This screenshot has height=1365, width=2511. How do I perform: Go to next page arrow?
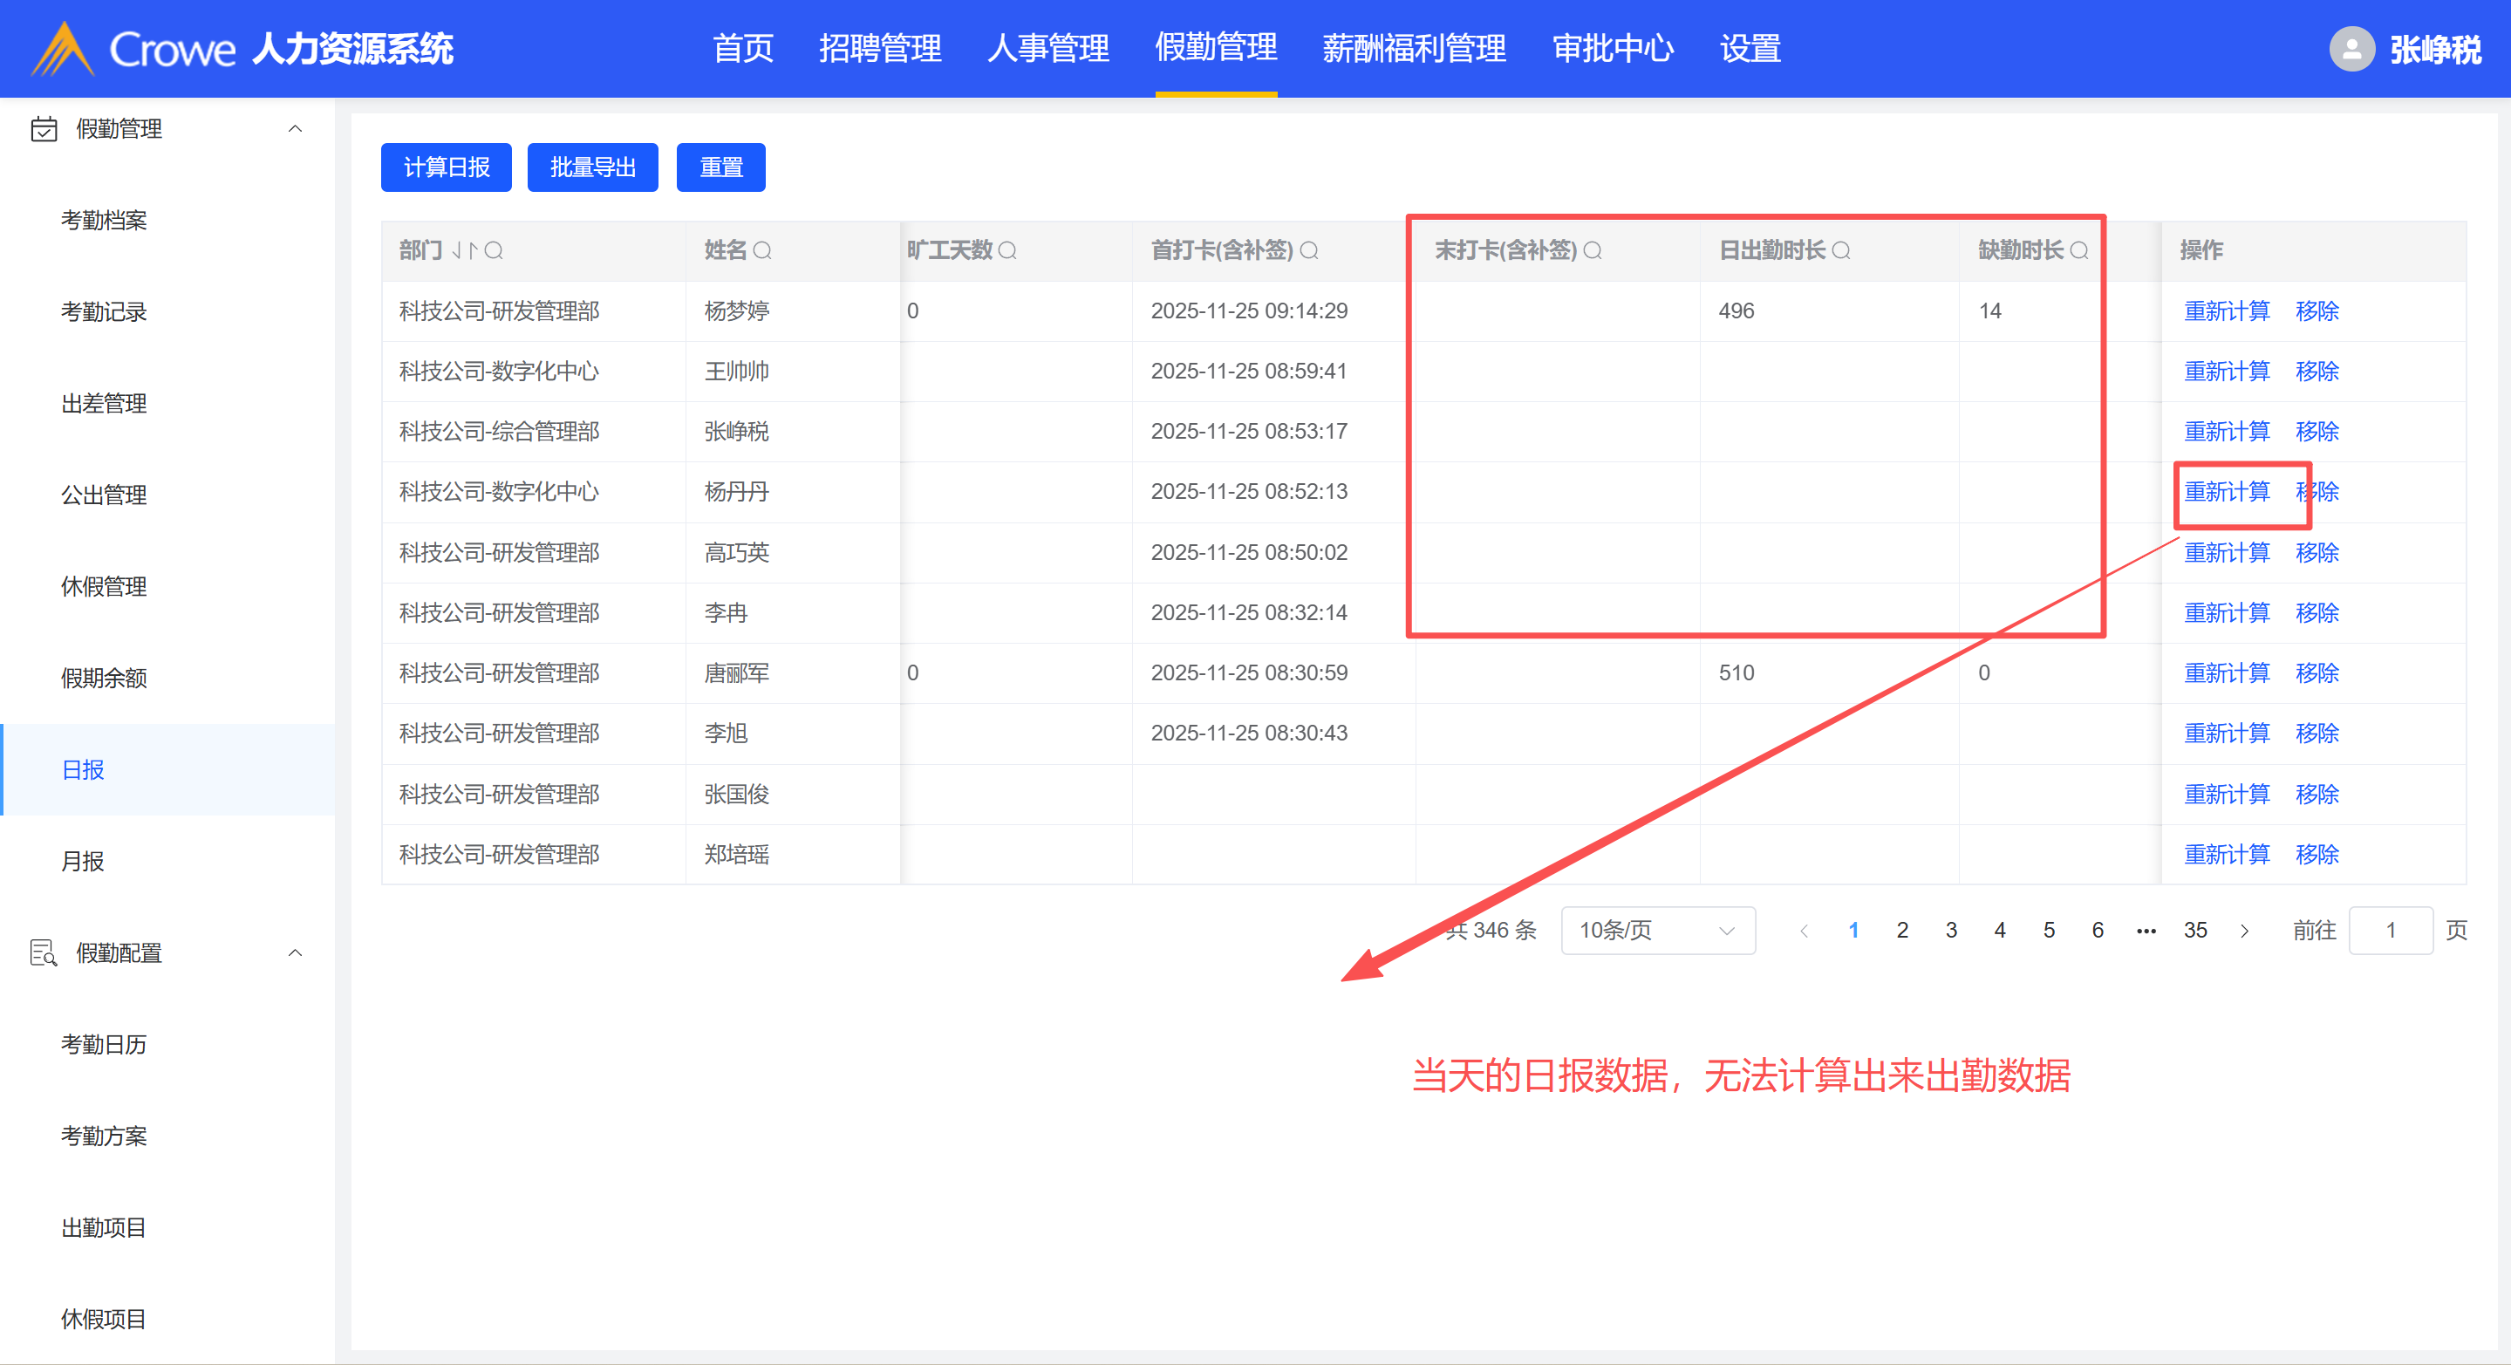pyautogui.click(x=2245, y=930)
